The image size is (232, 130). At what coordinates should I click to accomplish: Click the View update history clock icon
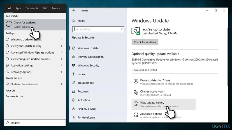coord(136,103)
